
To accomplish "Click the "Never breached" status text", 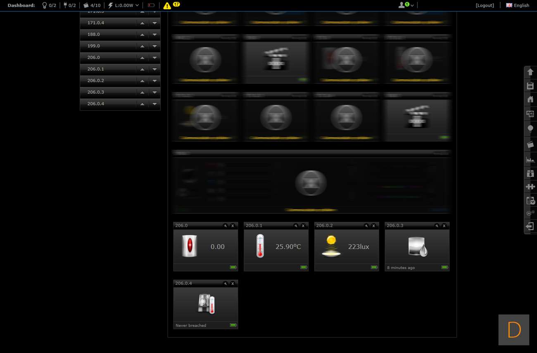I will (x=191, y=326).
